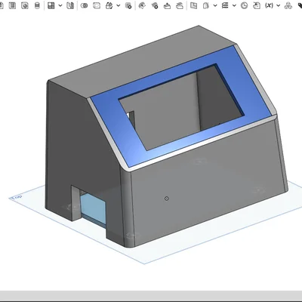302x302 pixels.
Task: Expand the pattern tools dropdown arrow
Action: pyautogui.click(x=60, y=5)
